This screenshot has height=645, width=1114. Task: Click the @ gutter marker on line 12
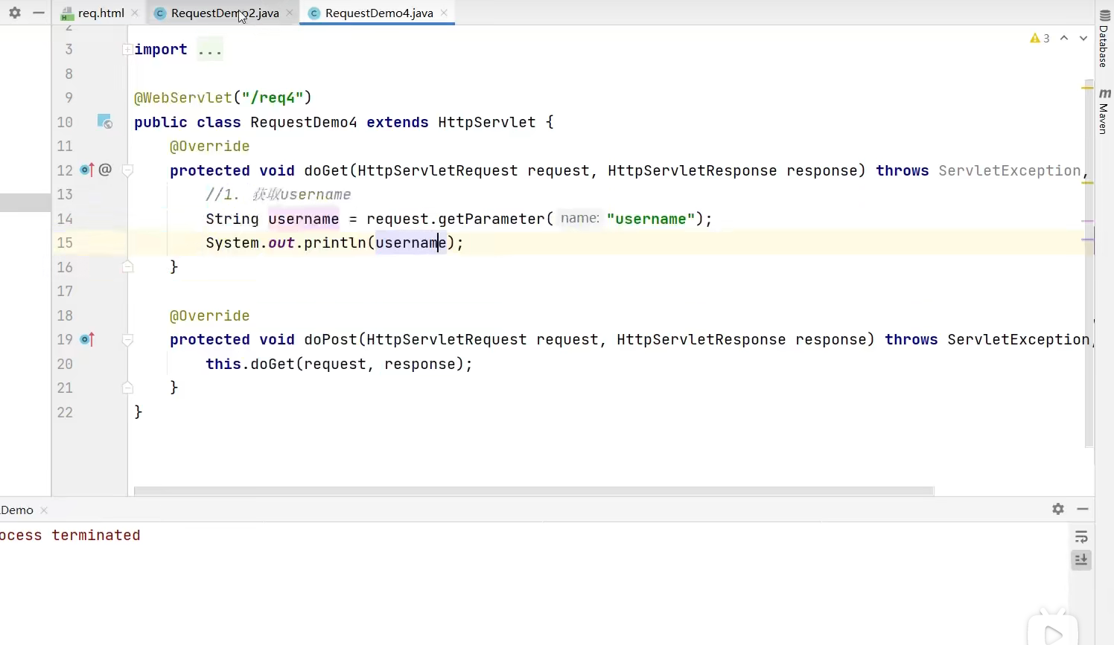click(105, 170)
